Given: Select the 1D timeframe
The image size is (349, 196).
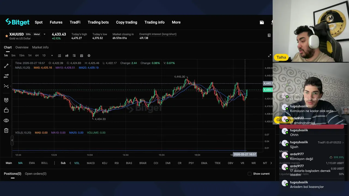Looking at the screenshot, I should click(44, 56).
